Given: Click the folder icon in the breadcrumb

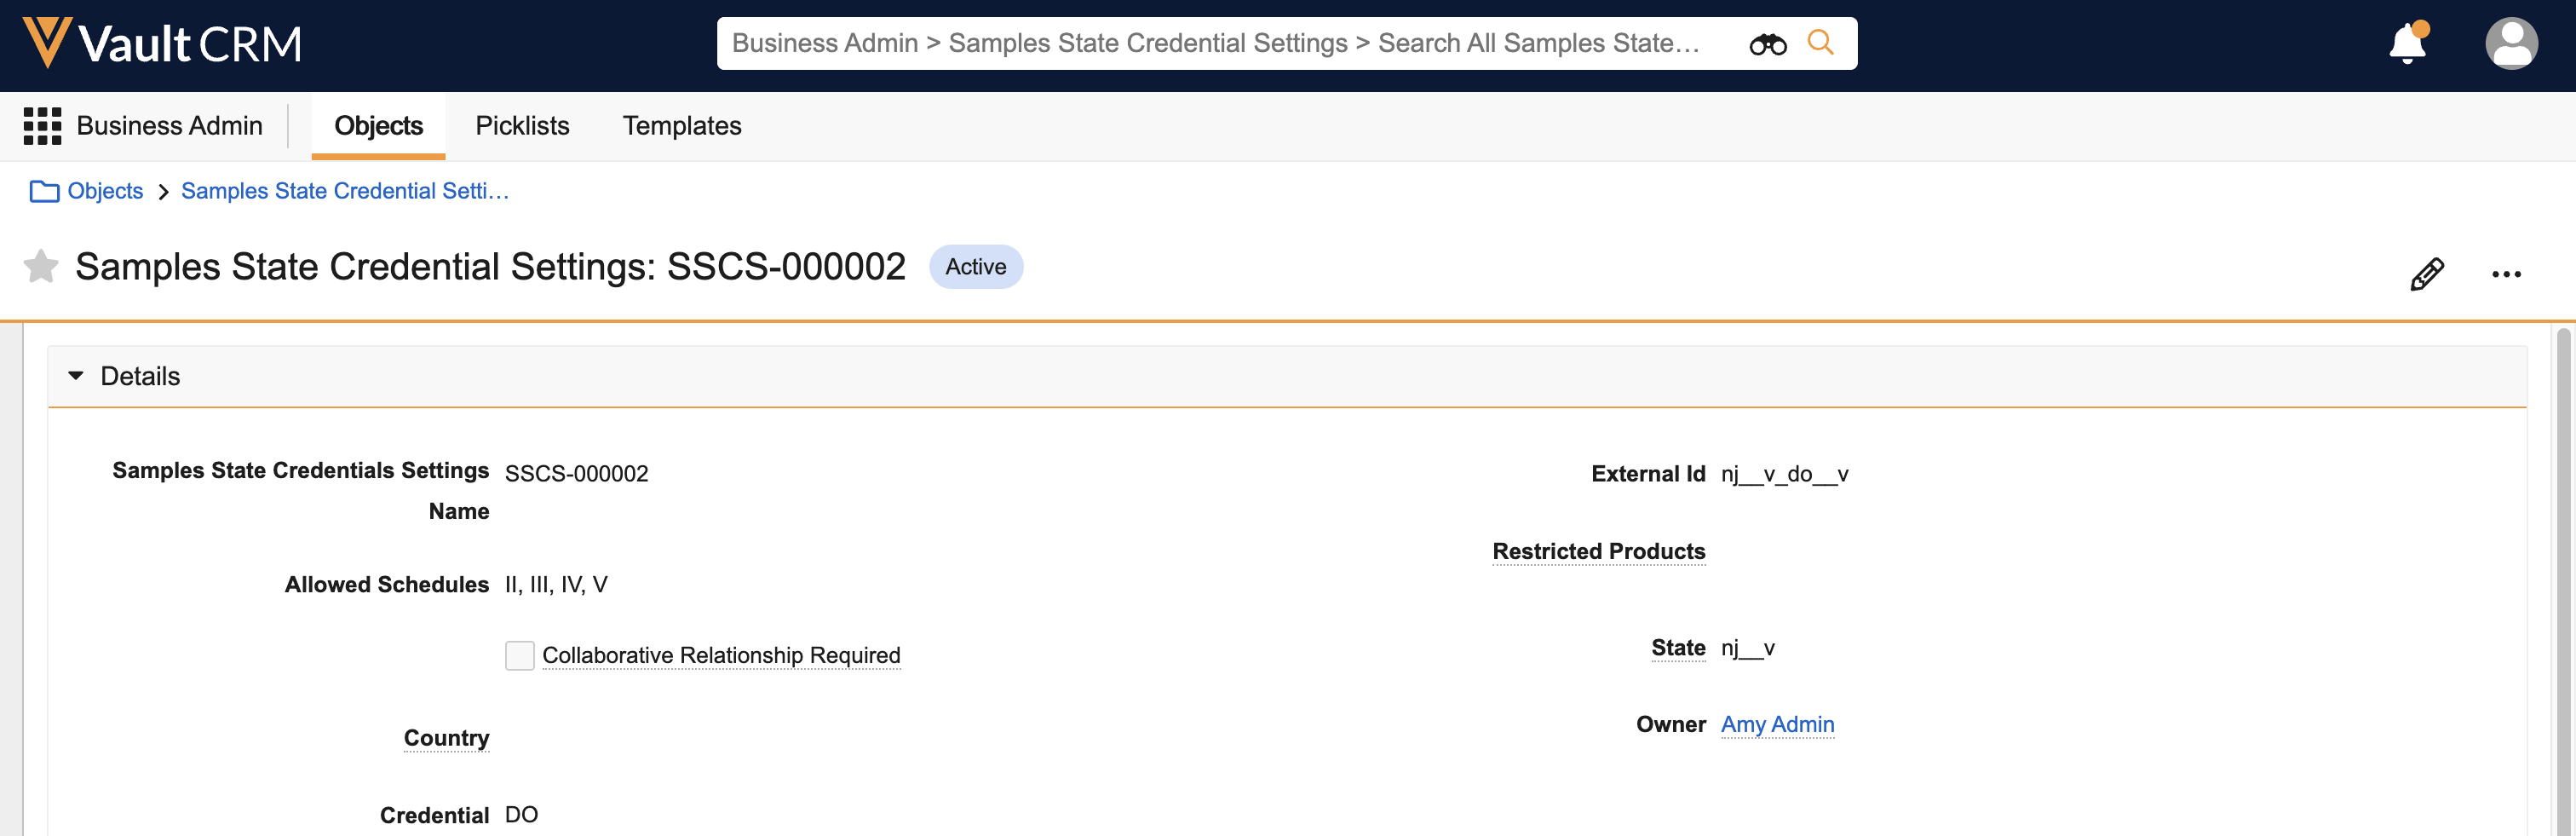Looking at the screenshot, I should 44,191.
